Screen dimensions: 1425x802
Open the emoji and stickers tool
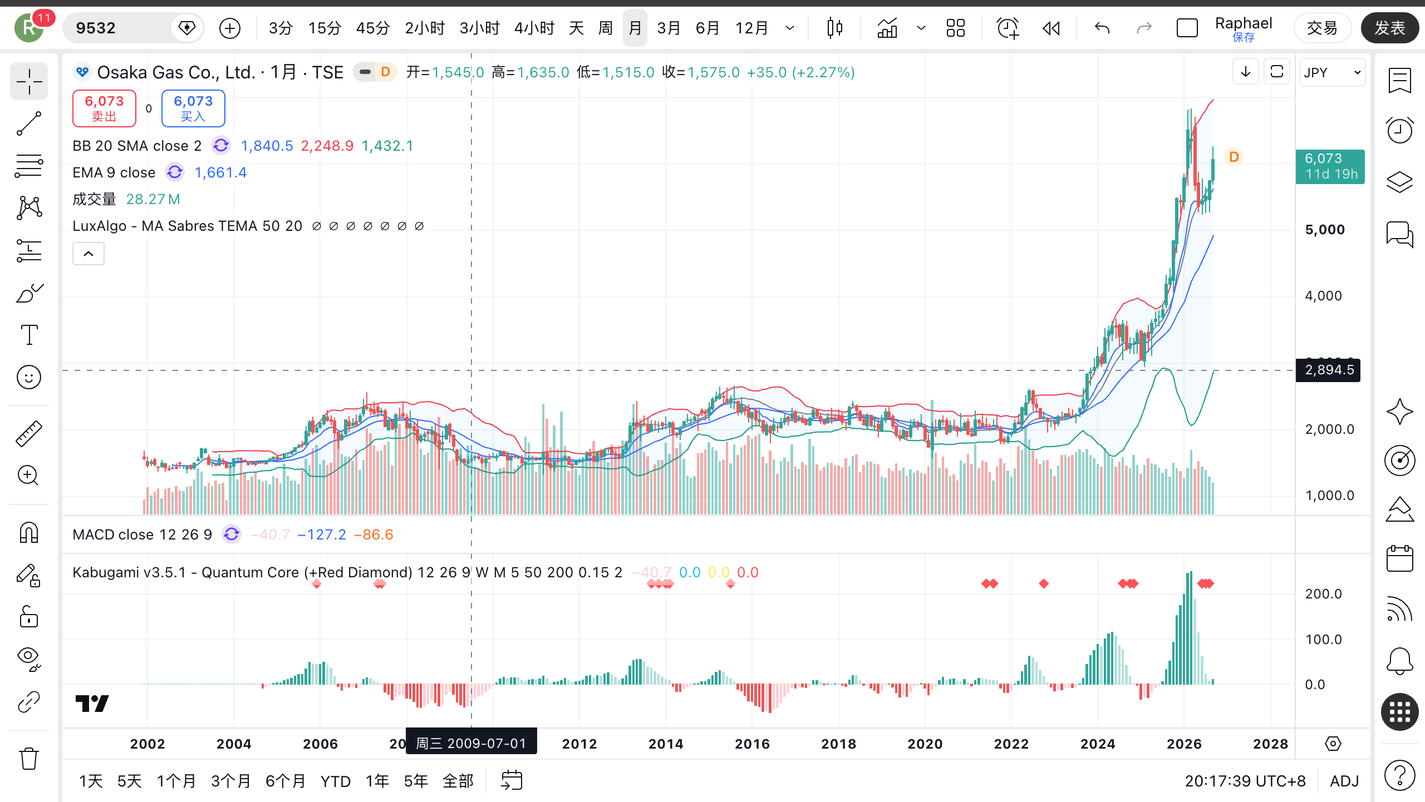(29, 377)
